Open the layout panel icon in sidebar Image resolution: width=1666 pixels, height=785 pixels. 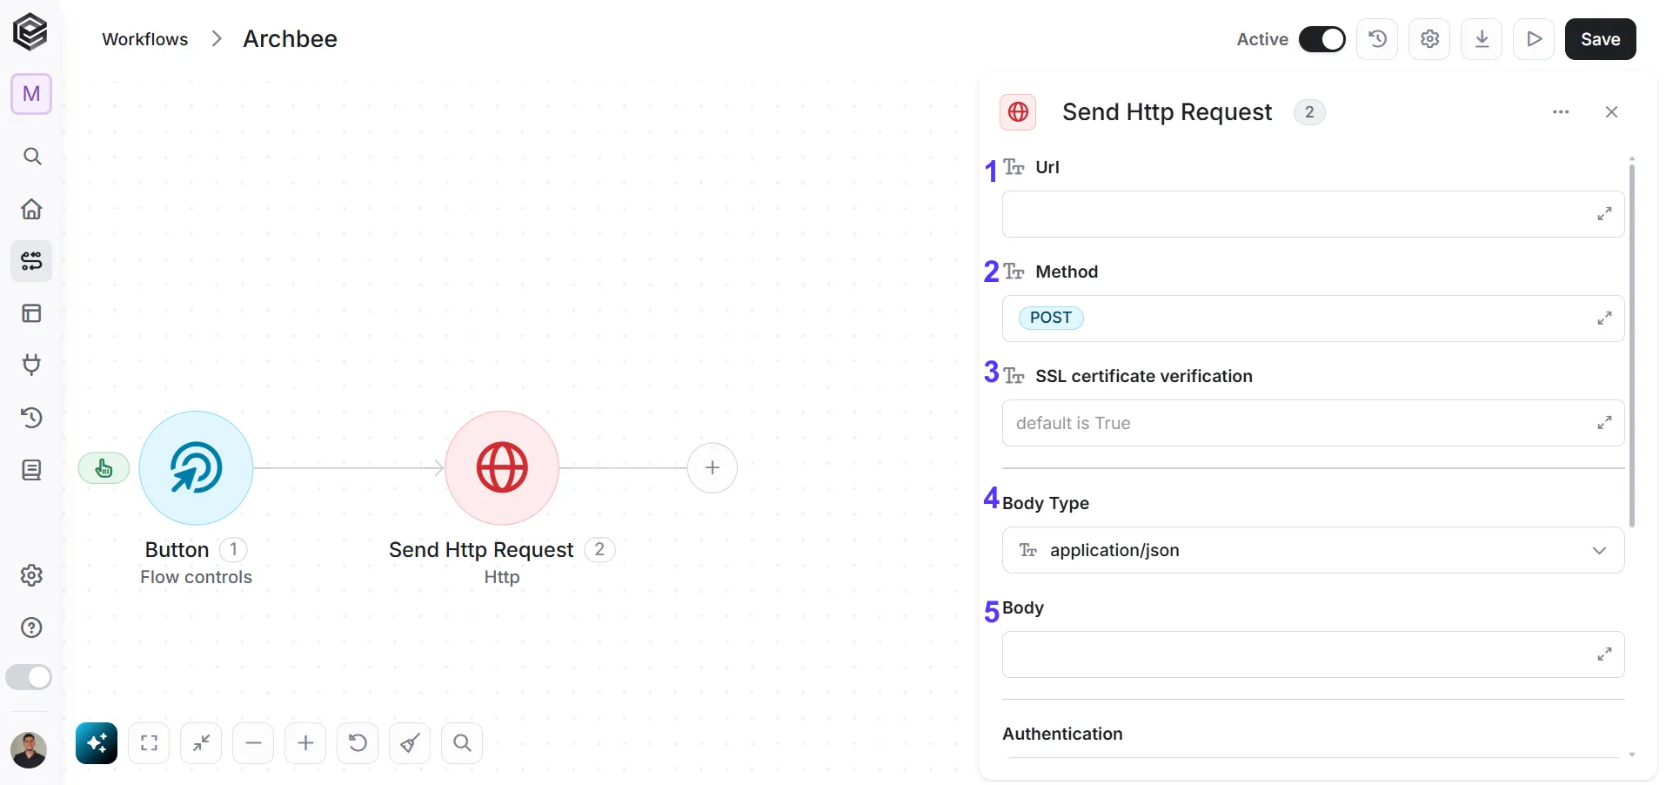click(x=32, y=313)
